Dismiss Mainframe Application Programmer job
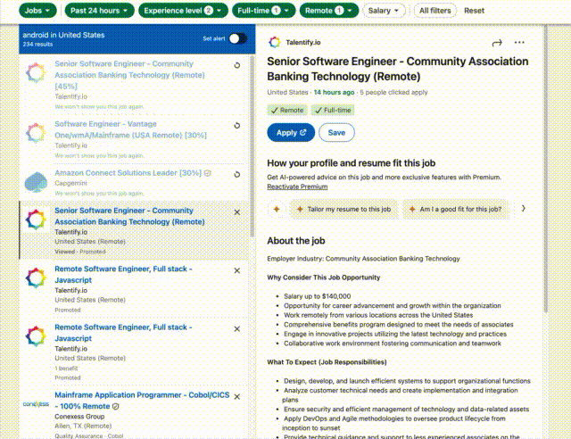 [237, 396]
